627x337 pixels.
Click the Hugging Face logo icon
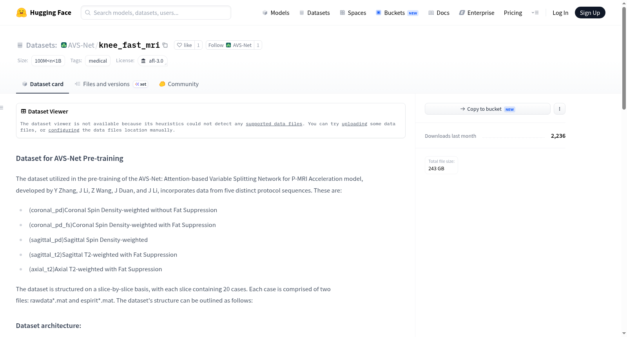(x=22, y=13)
